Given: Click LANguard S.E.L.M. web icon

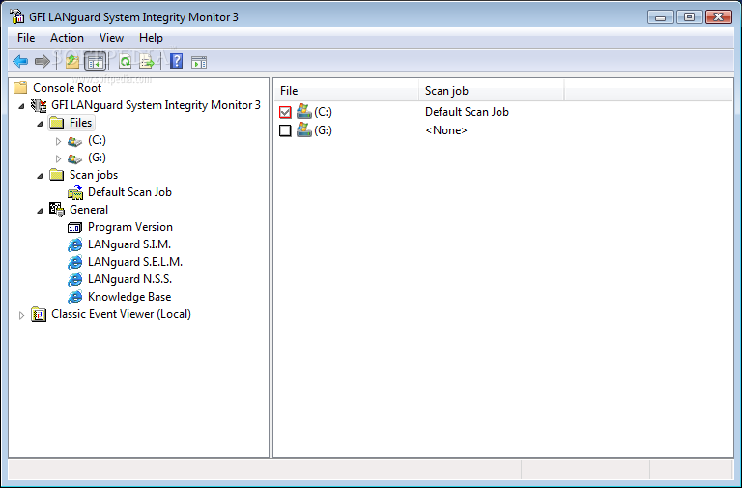Looking at the screenshot, I should (x=74, y=262).
